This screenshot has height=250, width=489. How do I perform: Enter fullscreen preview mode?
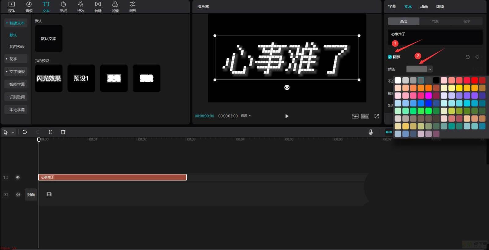point(377,116)
